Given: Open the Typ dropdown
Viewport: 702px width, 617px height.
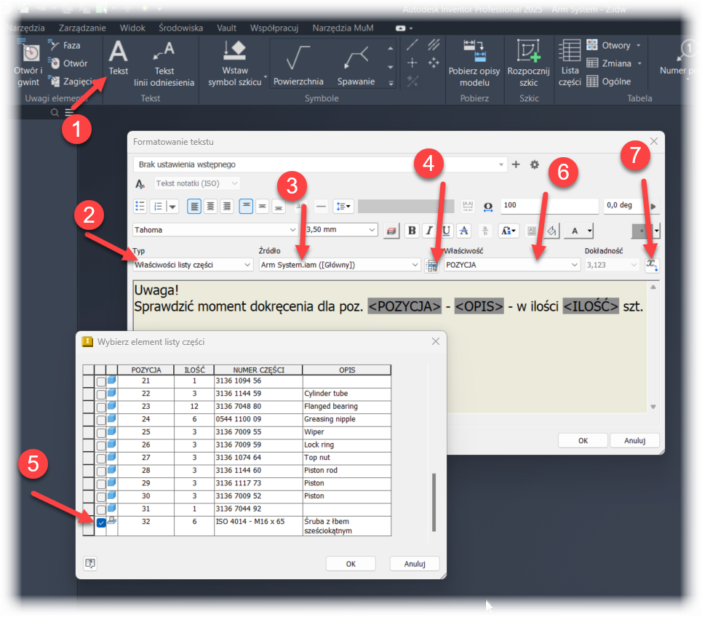Looking at the screenshot, I should tap(193, 265).
